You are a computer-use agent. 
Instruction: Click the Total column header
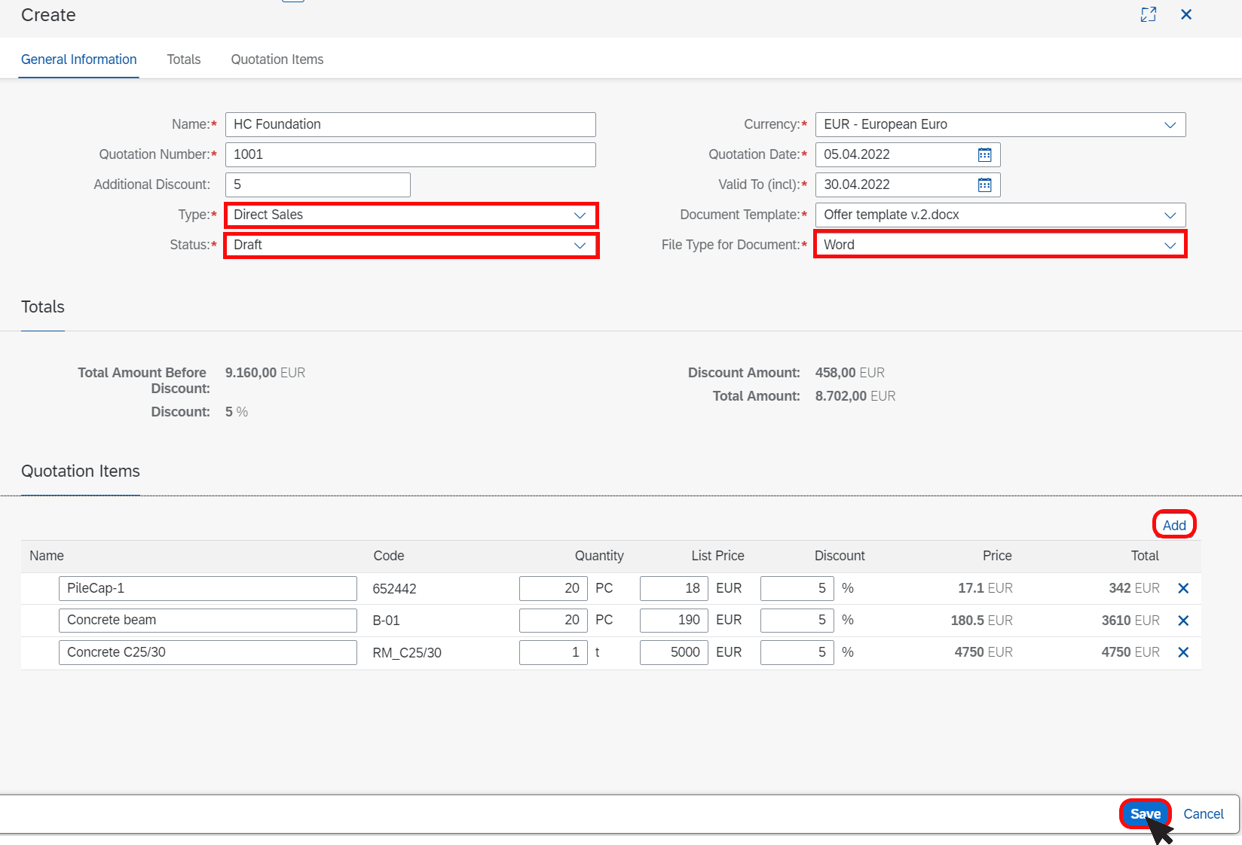[1145, 556]
